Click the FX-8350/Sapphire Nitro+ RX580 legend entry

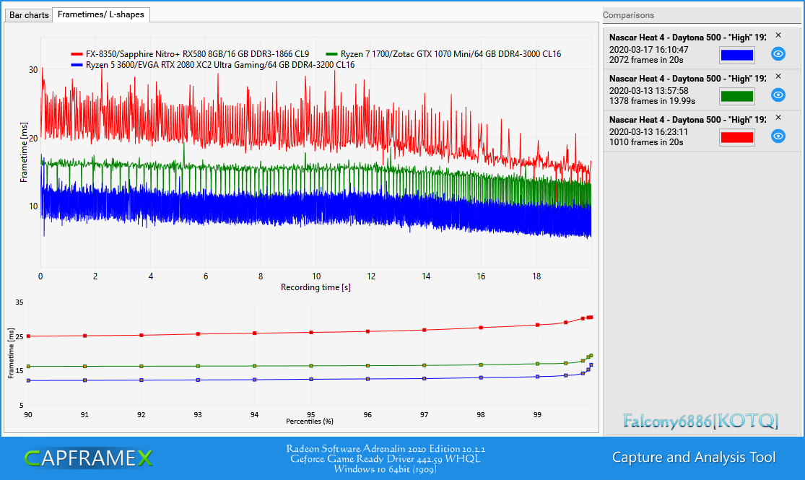click(190, 54)
